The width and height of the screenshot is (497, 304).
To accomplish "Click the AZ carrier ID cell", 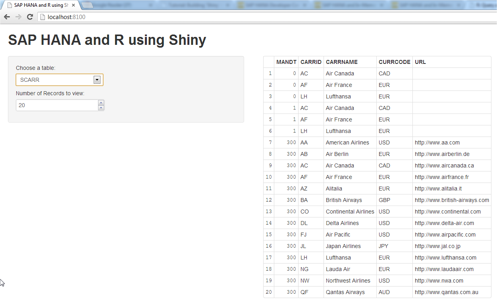I will click(x=311, y=189).
